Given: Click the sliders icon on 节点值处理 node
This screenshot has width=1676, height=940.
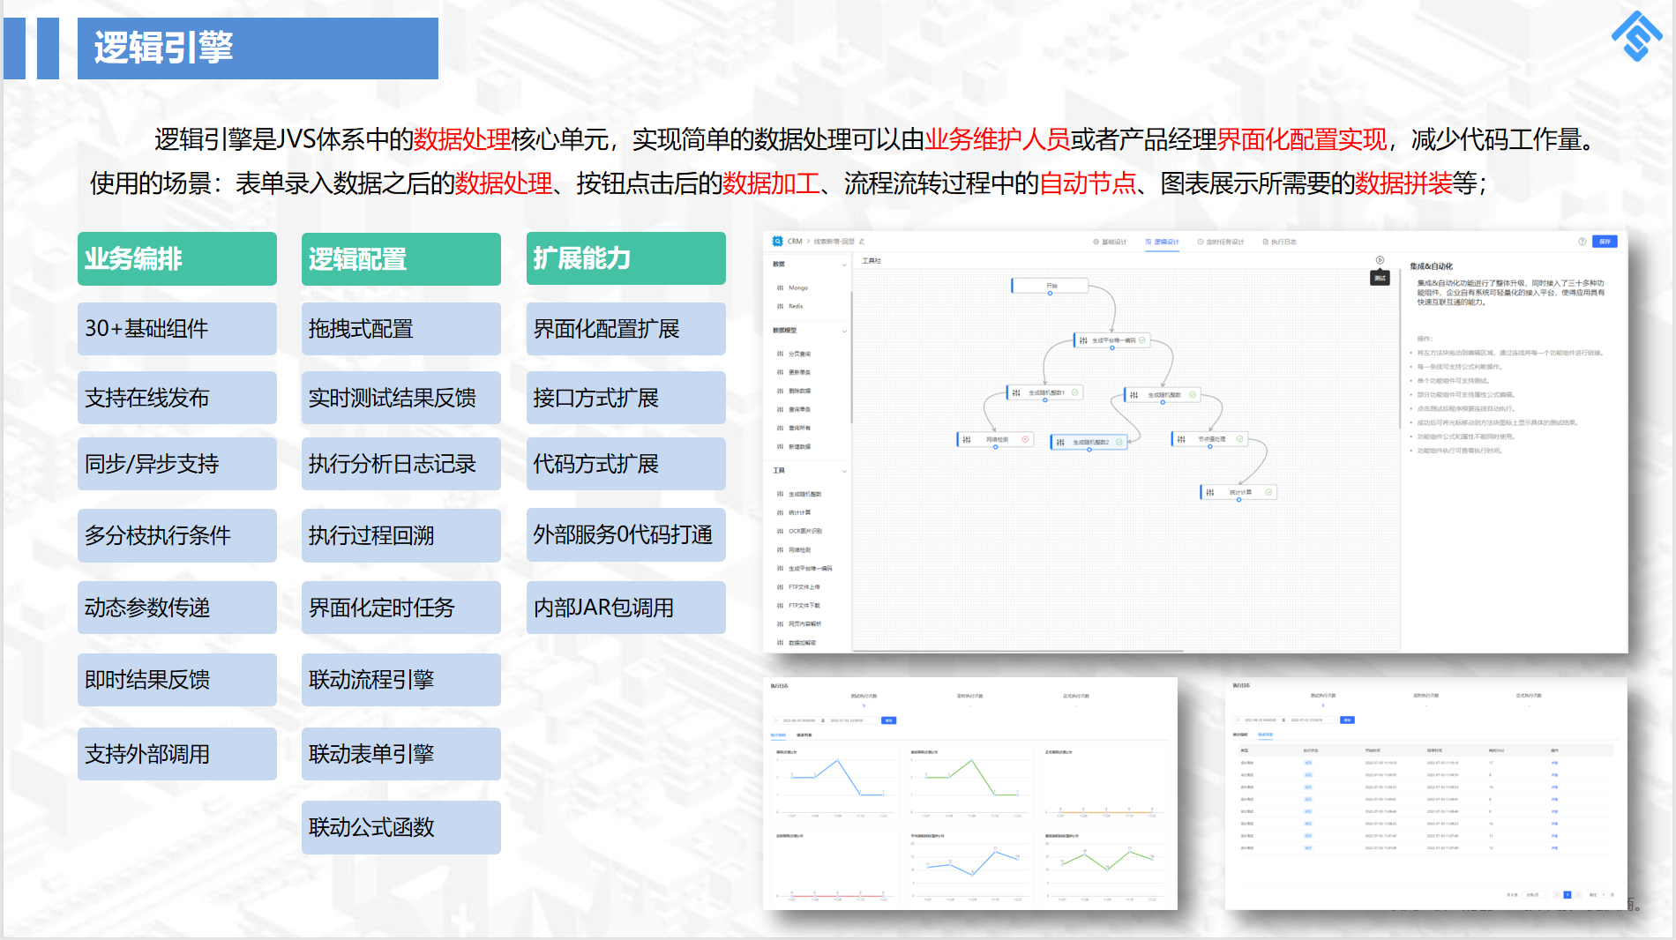Looking at the screenshot, I should point(1181,438).
